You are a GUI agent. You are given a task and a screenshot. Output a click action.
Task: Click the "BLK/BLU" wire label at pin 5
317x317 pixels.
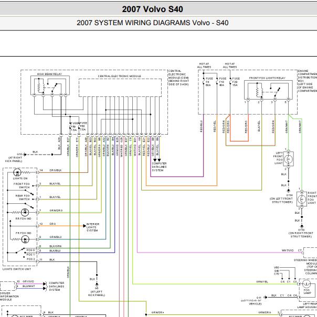coord(55,250)
